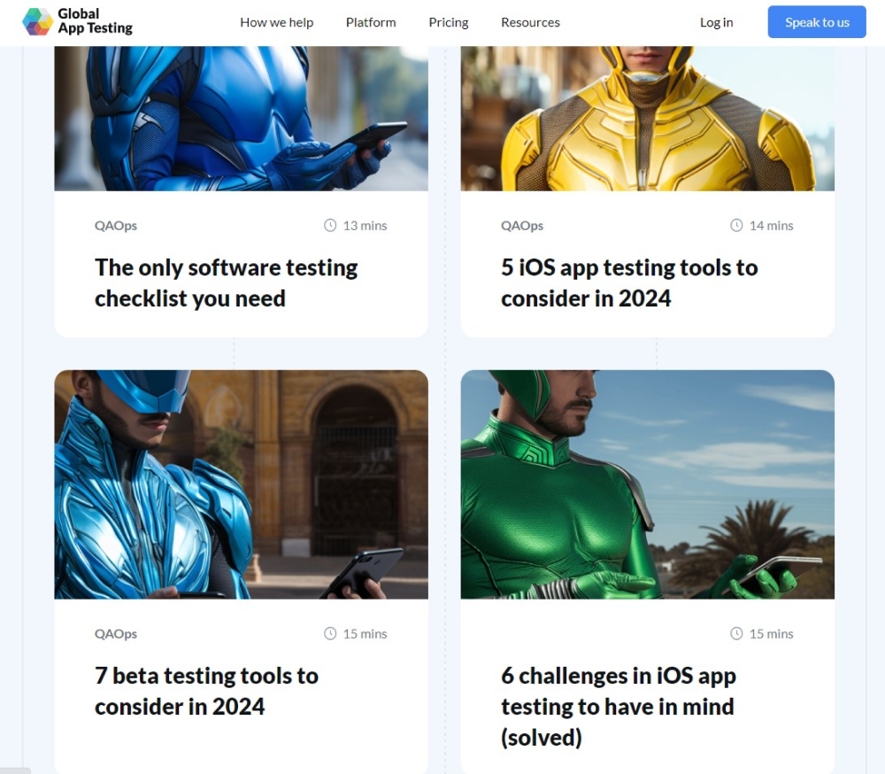Go to the Pricing page
Screen dimensions: 885x774
[x=449, y=22]
